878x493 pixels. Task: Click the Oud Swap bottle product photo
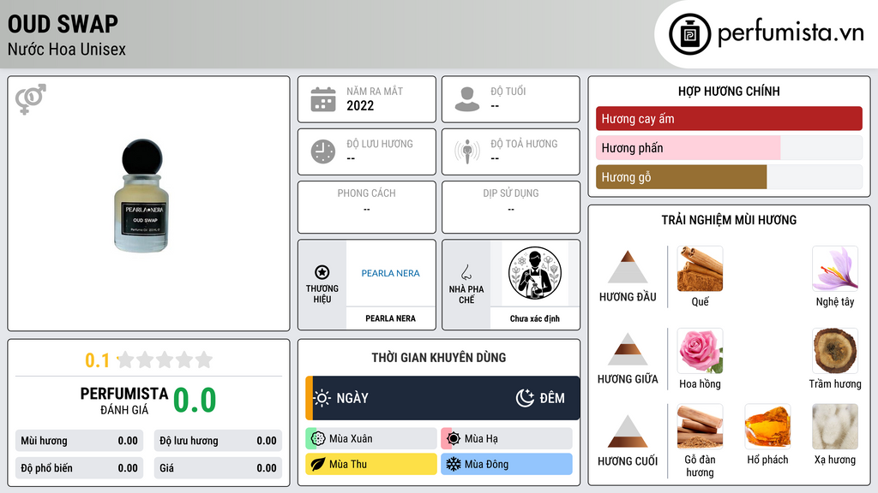pyautogui.click(x=141, y=196)
